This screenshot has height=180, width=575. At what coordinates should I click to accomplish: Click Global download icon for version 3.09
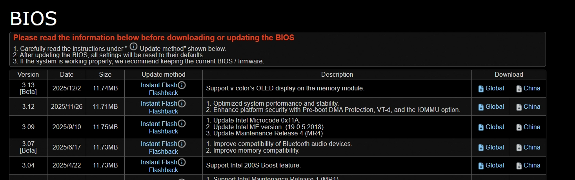point(481,128)
